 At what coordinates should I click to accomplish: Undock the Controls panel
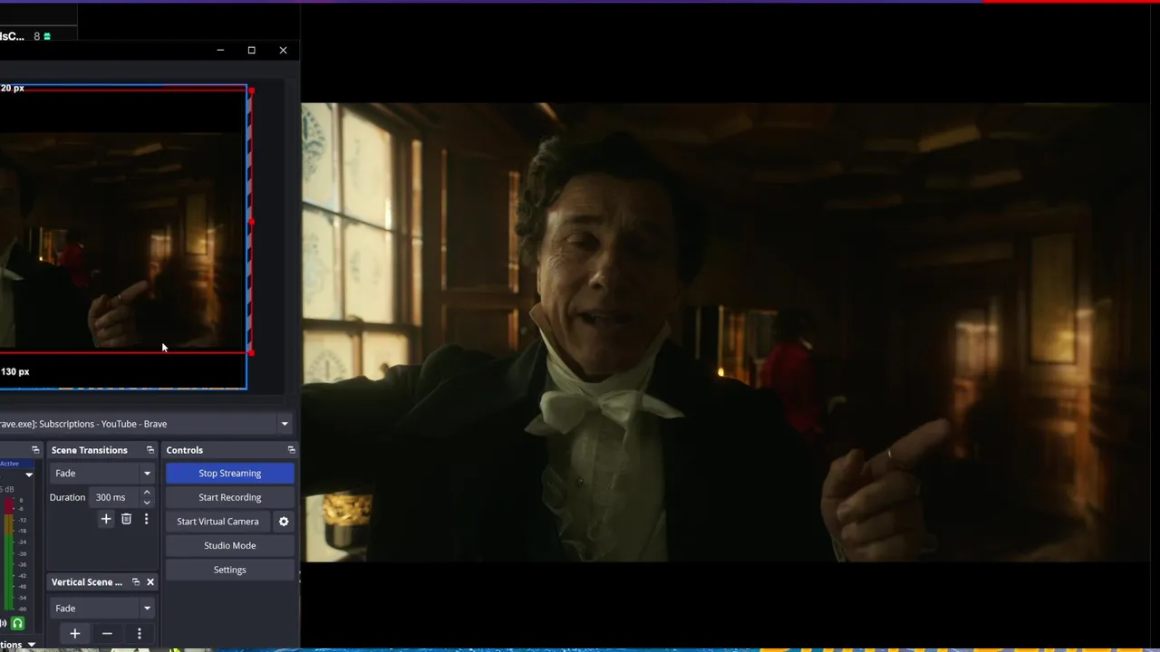291,450
